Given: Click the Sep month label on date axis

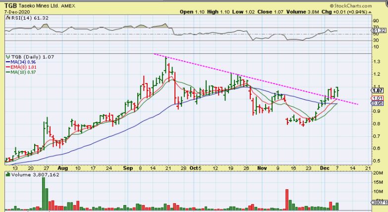Looking at the screenshot, I should 128,169.
